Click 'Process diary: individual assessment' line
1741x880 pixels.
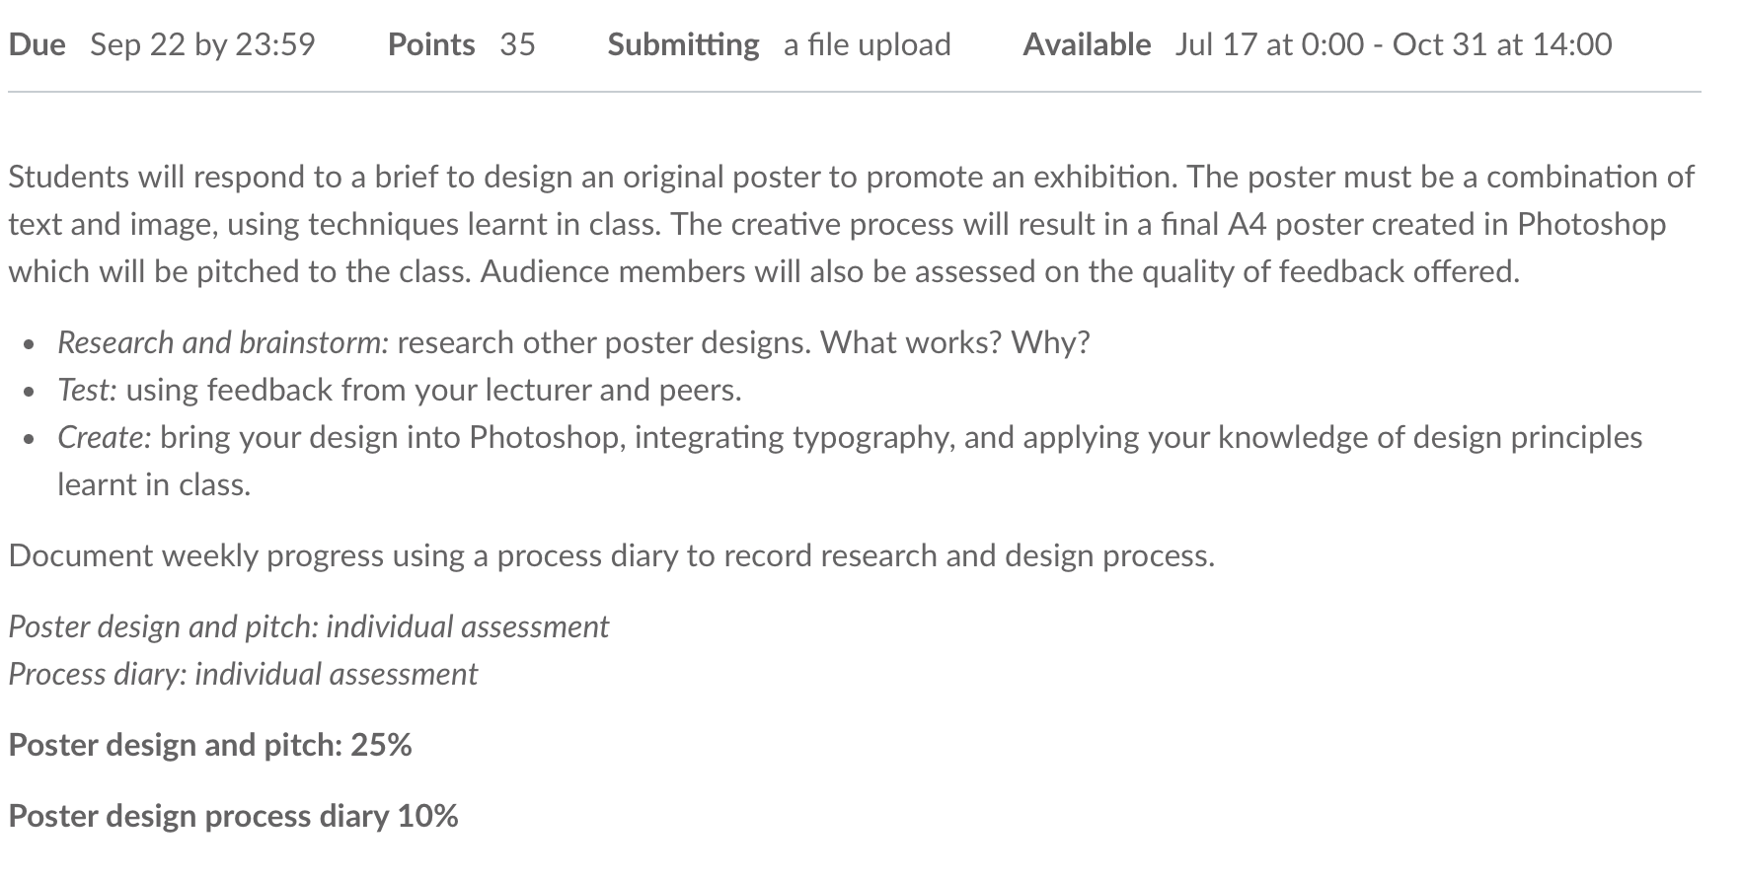pos(243,674)
